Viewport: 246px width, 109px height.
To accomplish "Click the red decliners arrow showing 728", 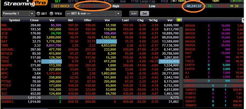I will tap(218, 6).
